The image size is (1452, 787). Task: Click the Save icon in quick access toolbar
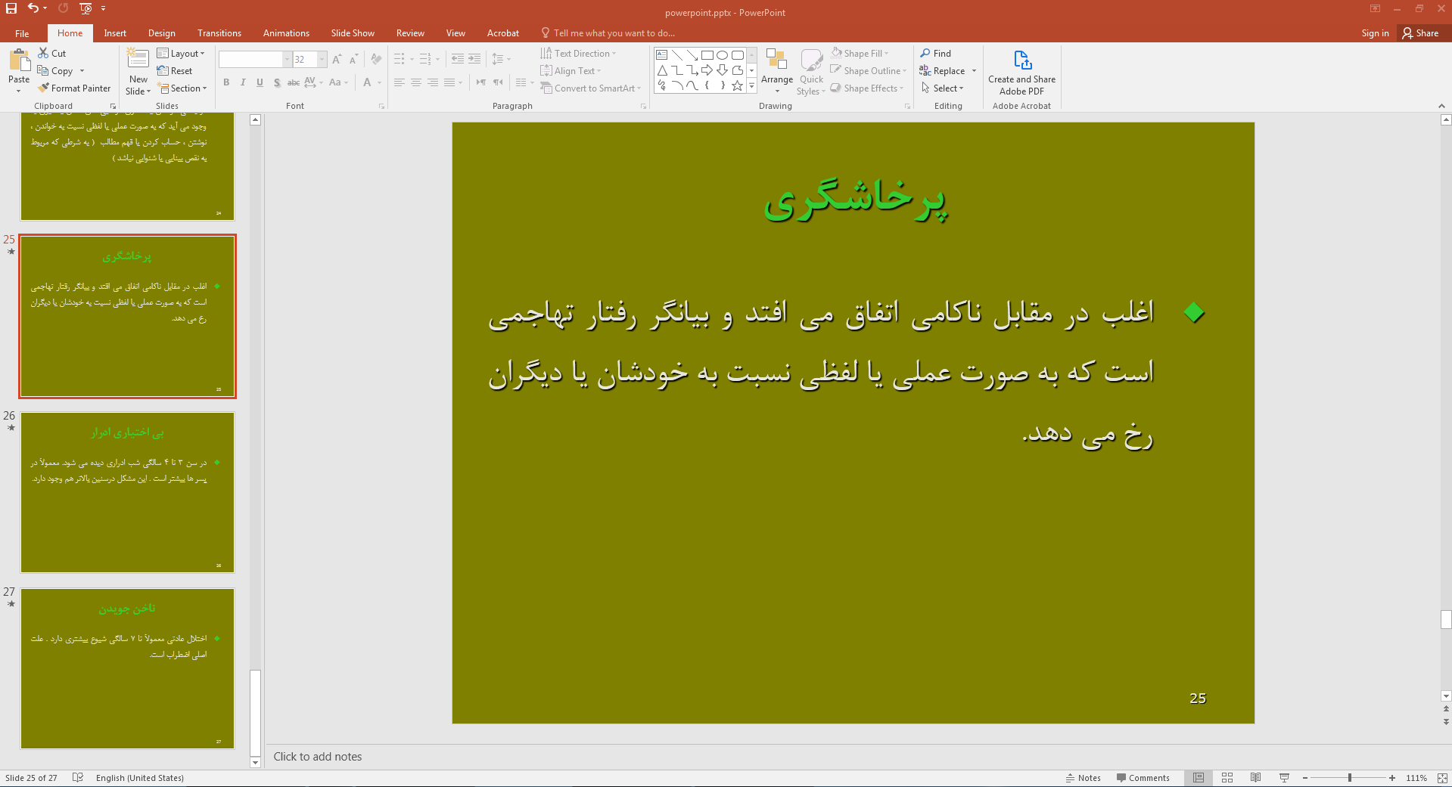point(11,8)
